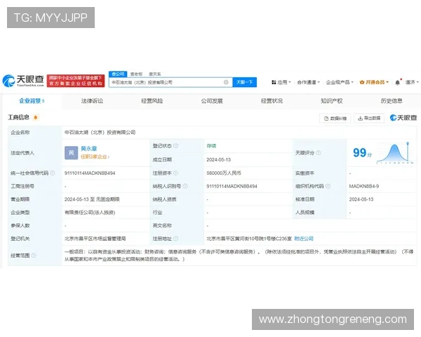Viewport: 421px width, 337px height.
Task: Clear the search box text
Action: pyautogui.click(x=226, y=82)
